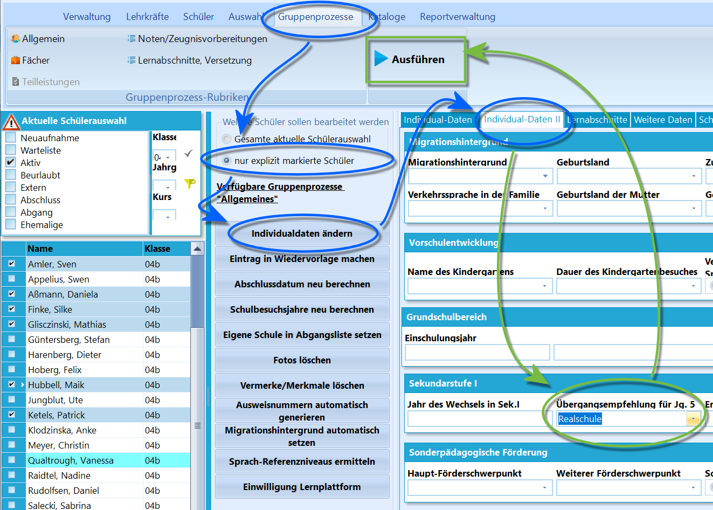The width and height of the screenshot is (713, 510).
Task: Click the Individualdaten ändern button
Action: (302, 233)
